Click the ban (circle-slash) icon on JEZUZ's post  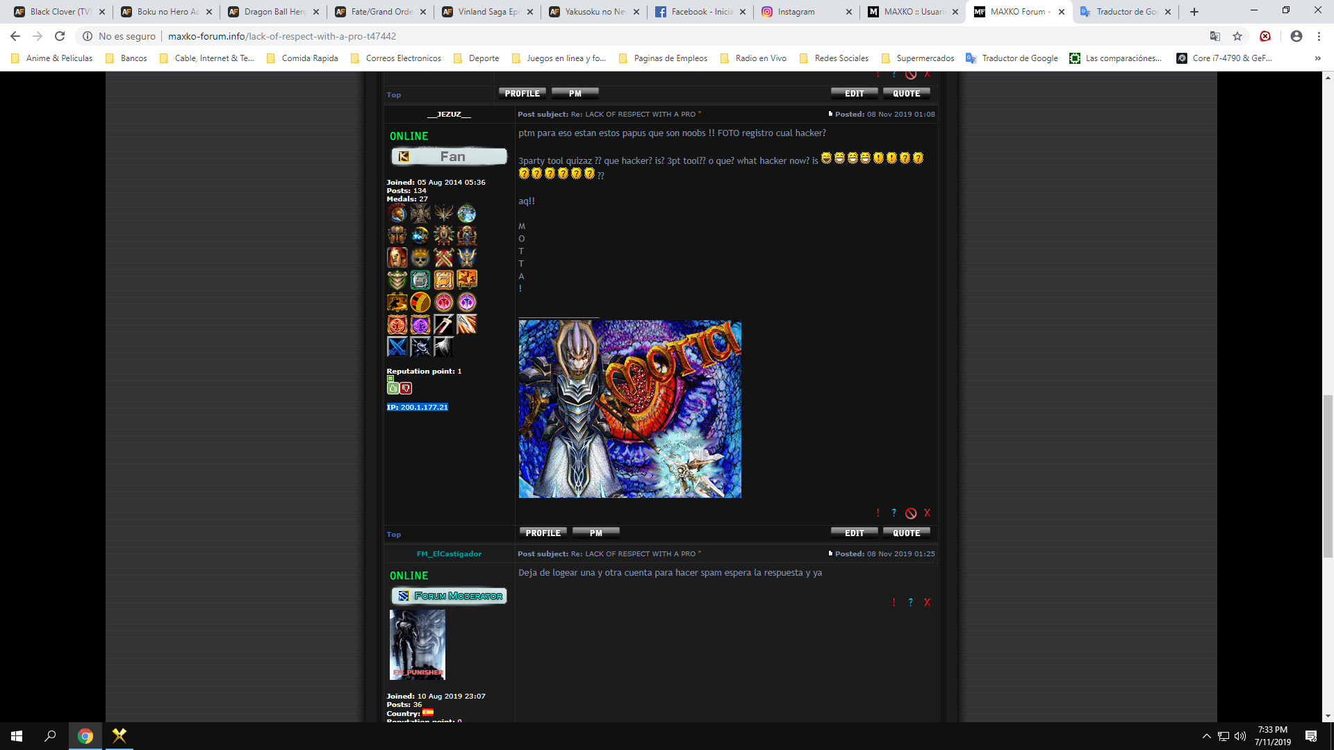[911, 514]
